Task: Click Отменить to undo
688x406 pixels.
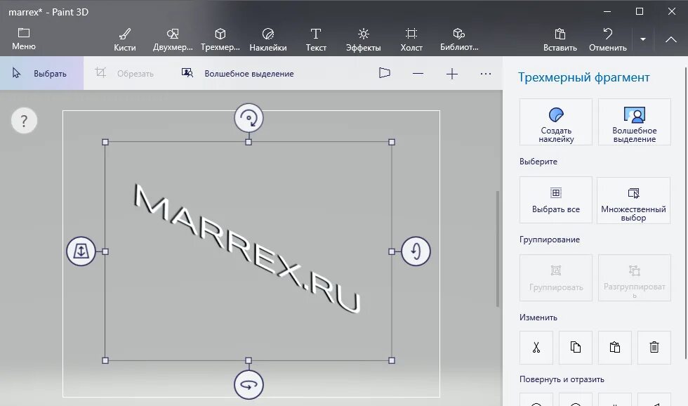Action: click(x=608, y=40)
